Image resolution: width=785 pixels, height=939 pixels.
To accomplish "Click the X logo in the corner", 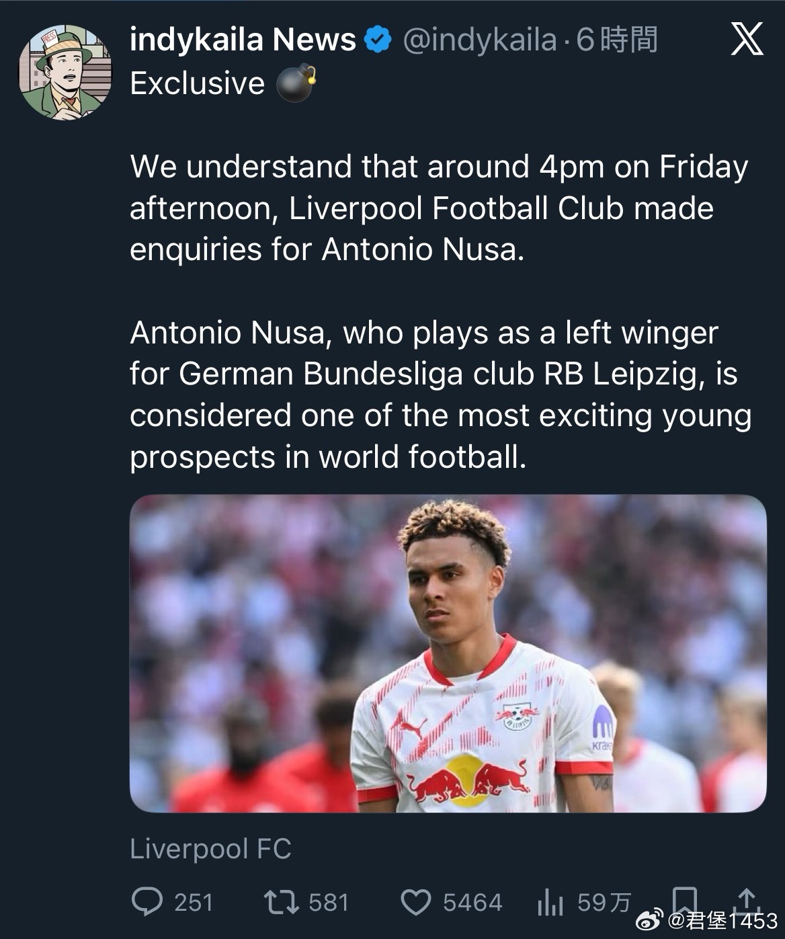I will pos(747,39).
